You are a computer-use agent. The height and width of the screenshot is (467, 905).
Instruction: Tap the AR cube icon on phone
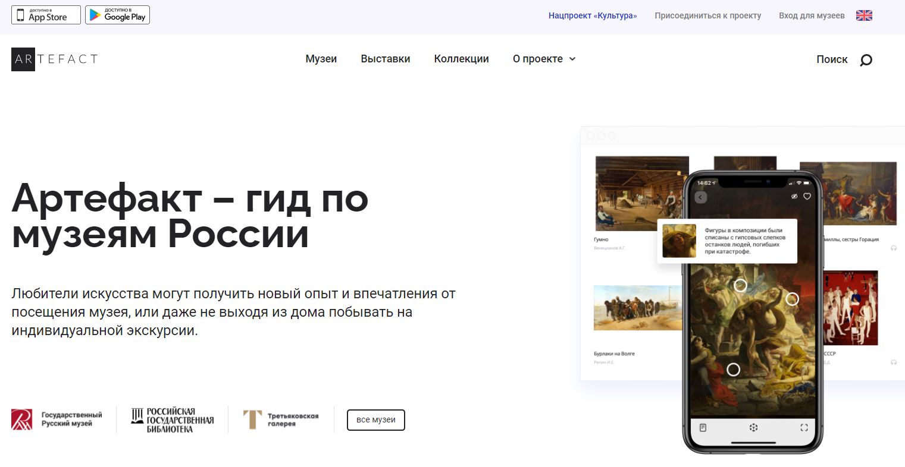(753, 427)
